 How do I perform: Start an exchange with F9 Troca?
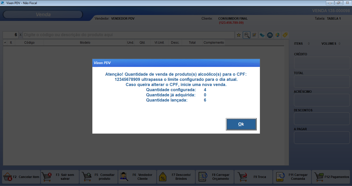pyautogui.click(x=253, y=177)
